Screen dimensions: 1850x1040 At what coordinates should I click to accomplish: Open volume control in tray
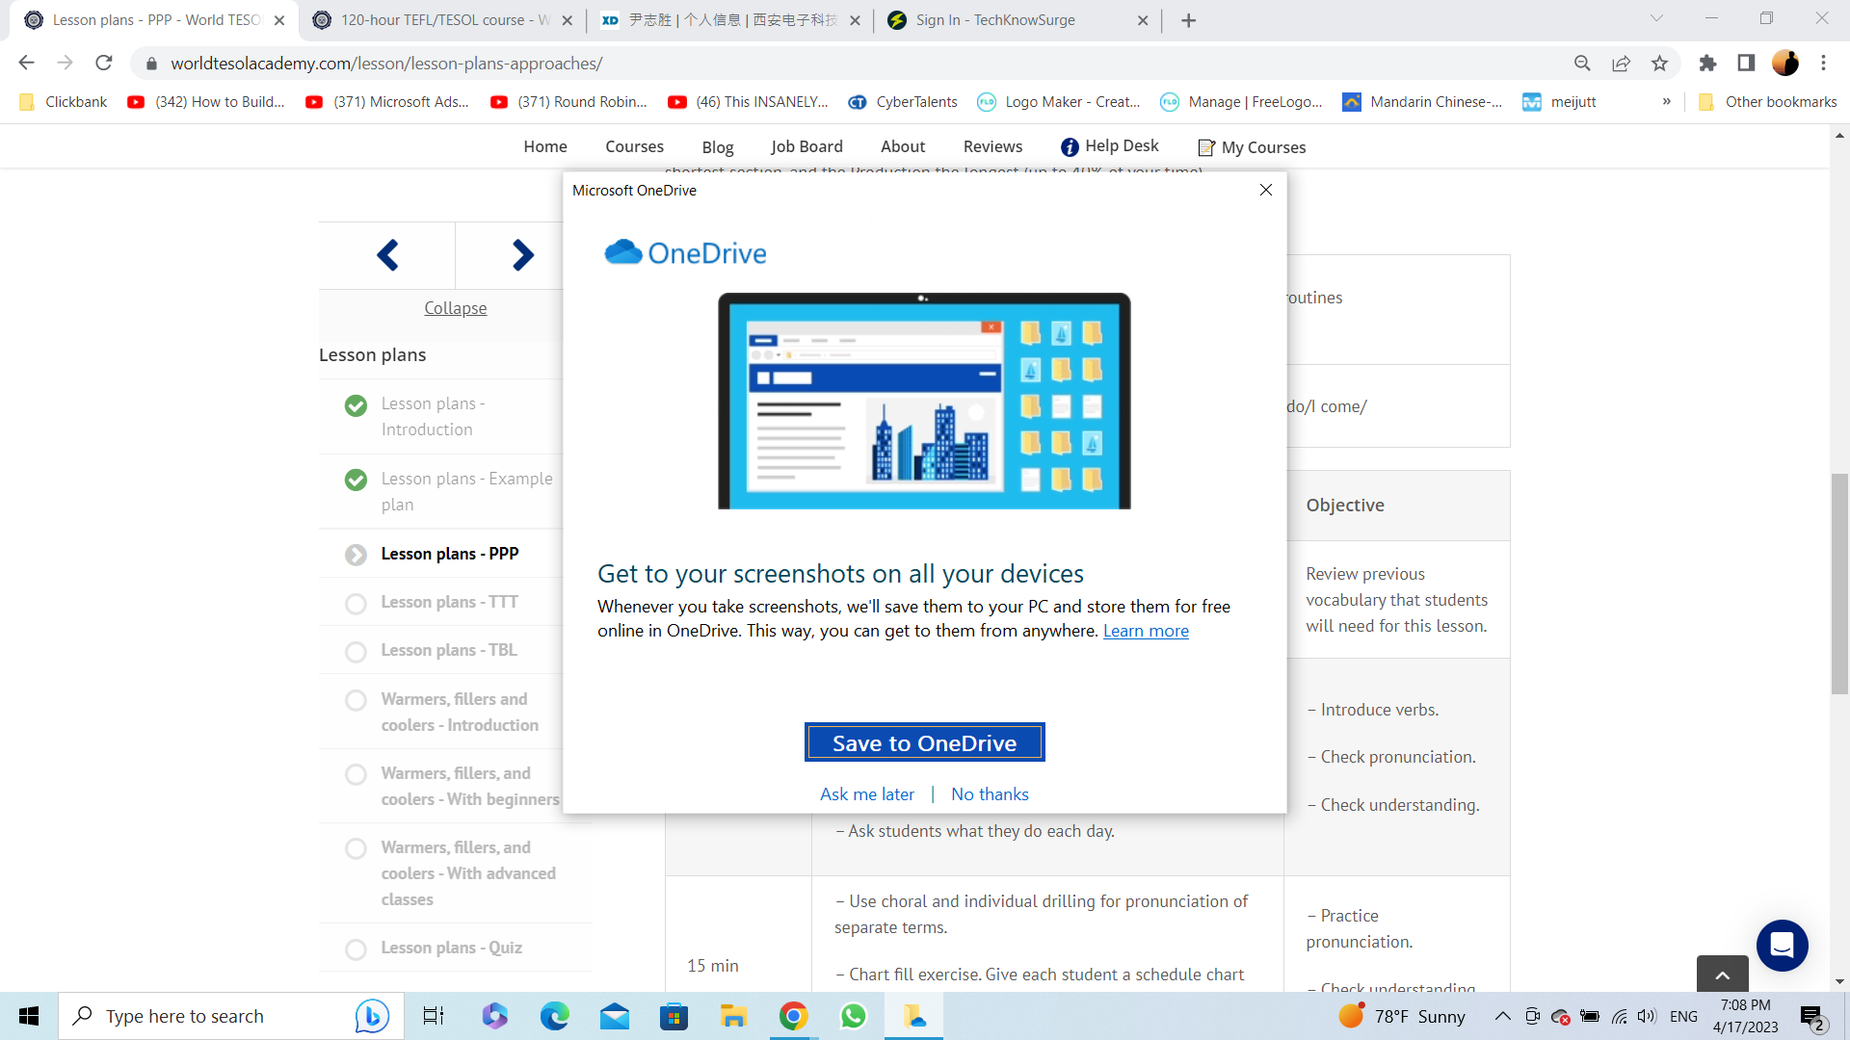pyautogui.click(x=1647, y=1016)
